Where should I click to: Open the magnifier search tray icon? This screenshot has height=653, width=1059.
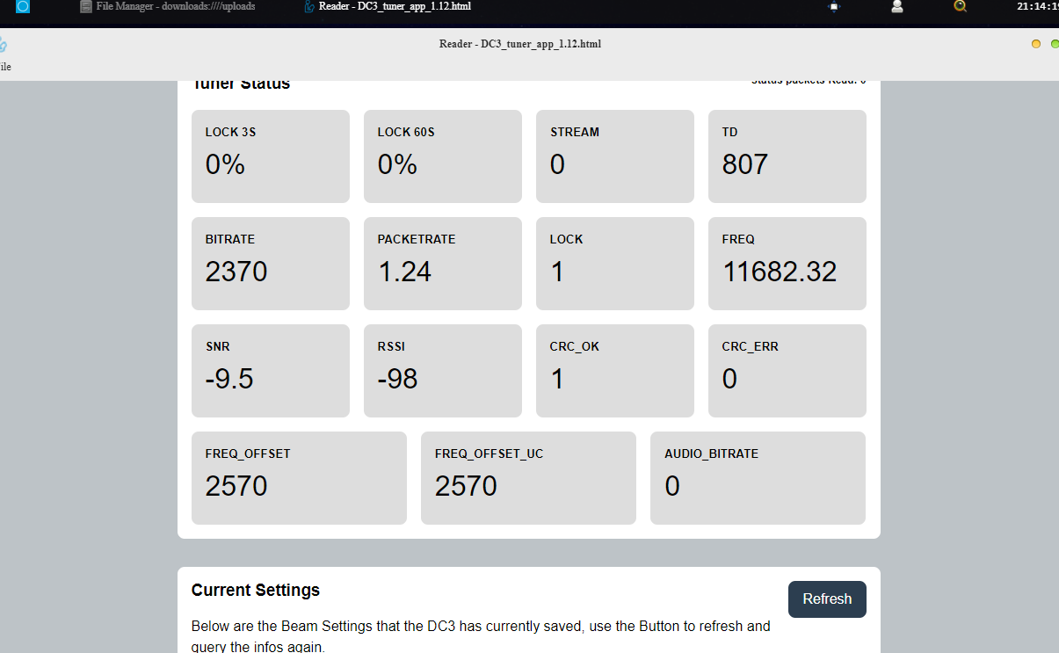tap(961, 6)
